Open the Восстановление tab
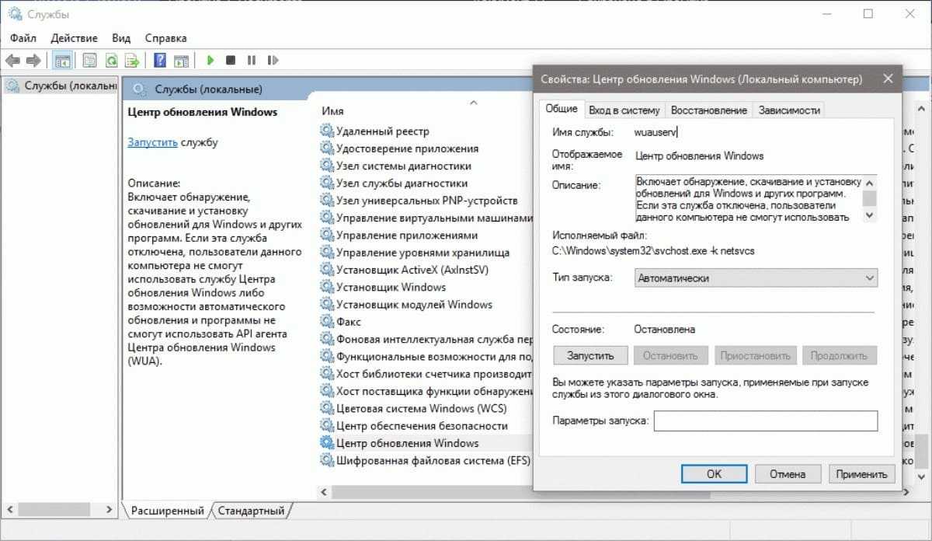Image resolution: width=932 pixels, height=541 pixels. [708, 110]
